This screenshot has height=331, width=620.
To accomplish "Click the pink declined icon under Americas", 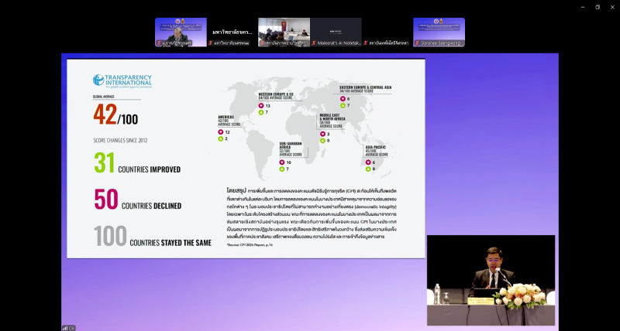I will tap(219, 132).
